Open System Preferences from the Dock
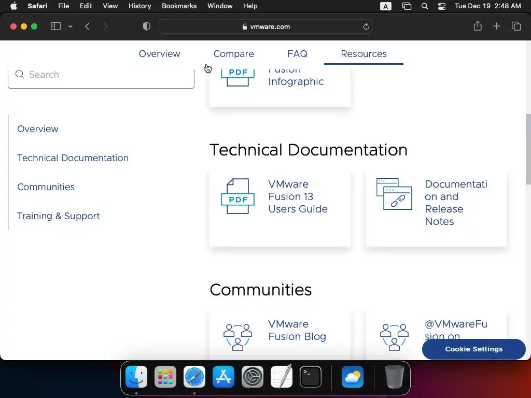 [253, 377]
